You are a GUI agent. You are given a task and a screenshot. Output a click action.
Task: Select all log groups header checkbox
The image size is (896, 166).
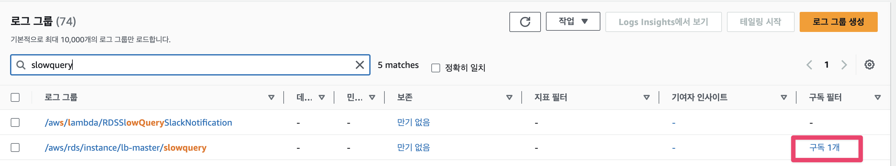pyautogui.click(x=15, y=97)
